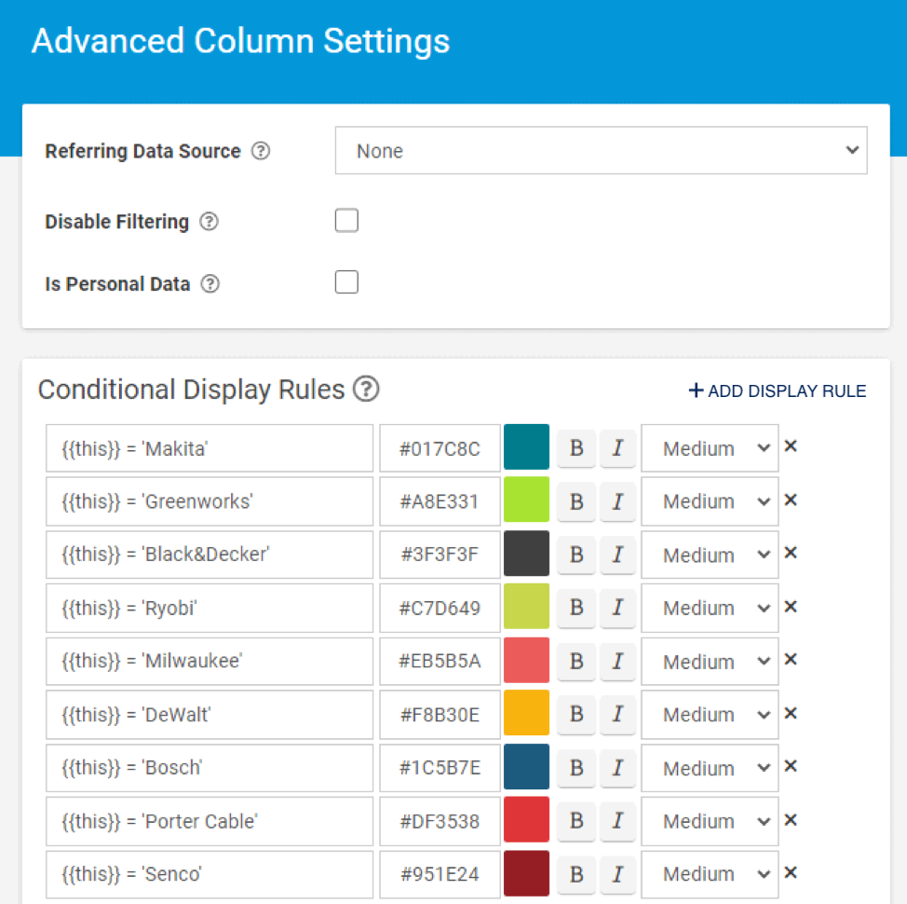Viewport: 907px width, 904px height.
Task: Edit the #3F3F3F hex color field
Action: point(440,555)
